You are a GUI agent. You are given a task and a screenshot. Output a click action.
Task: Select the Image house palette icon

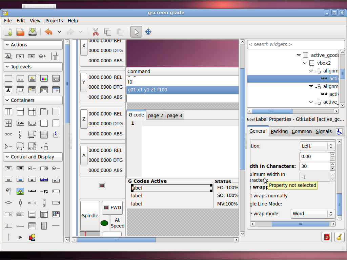coord(20,191)
